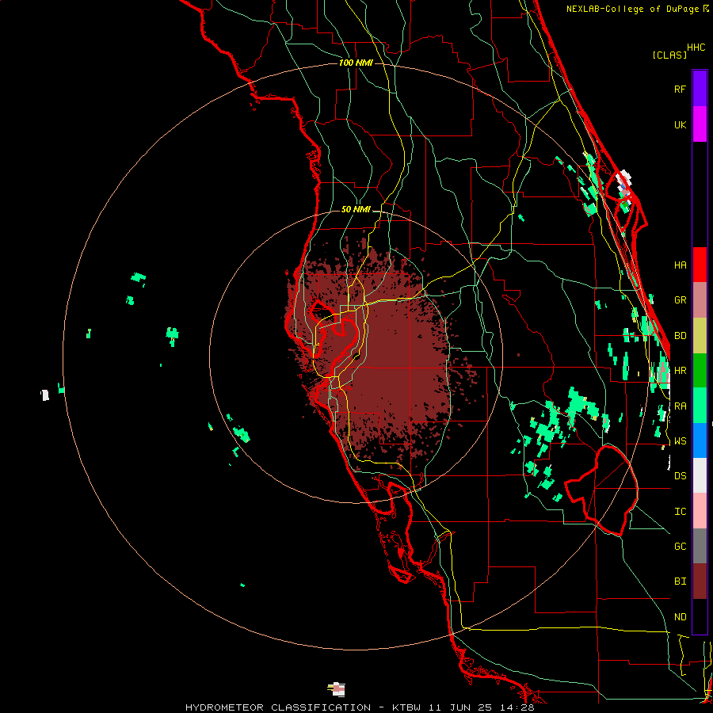Pick the yellow BD legend swatch
Viewport: 713px width, 713px height.
(x=700, y=336)
